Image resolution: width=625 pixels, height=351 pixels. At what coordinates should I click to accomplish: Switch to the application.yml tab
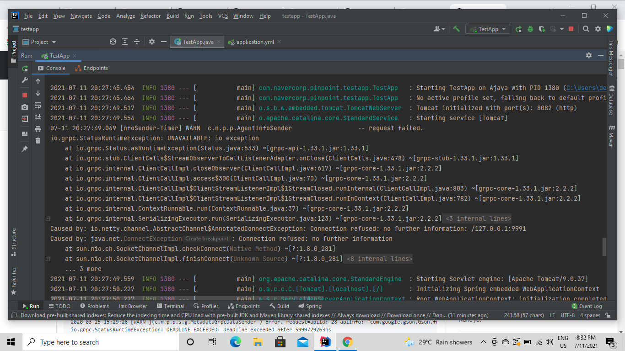pyautogui.click(x=255, y=42)
